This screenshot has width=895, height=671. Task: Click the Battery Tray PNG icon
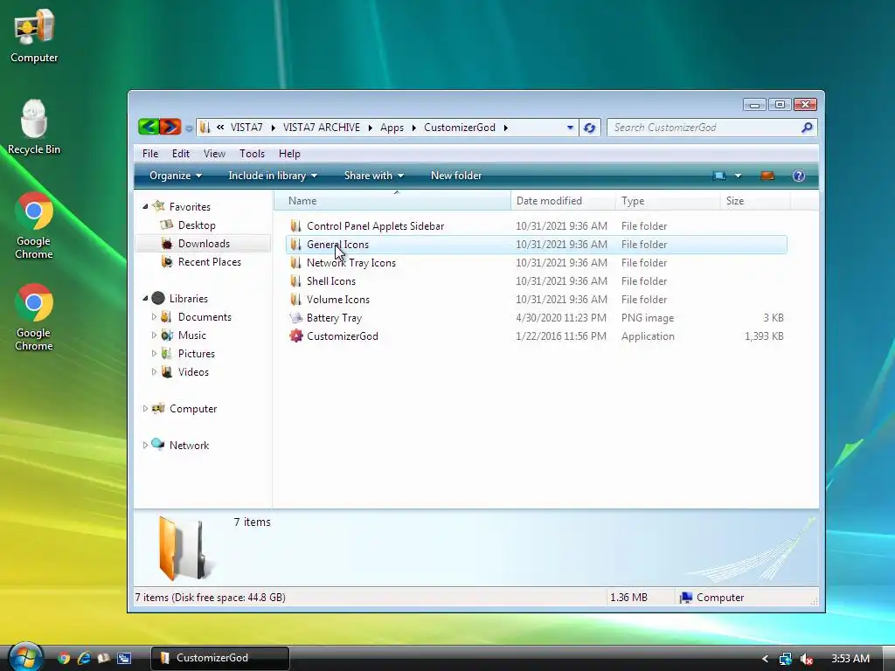pyautogui.click(x=295, y=318)
